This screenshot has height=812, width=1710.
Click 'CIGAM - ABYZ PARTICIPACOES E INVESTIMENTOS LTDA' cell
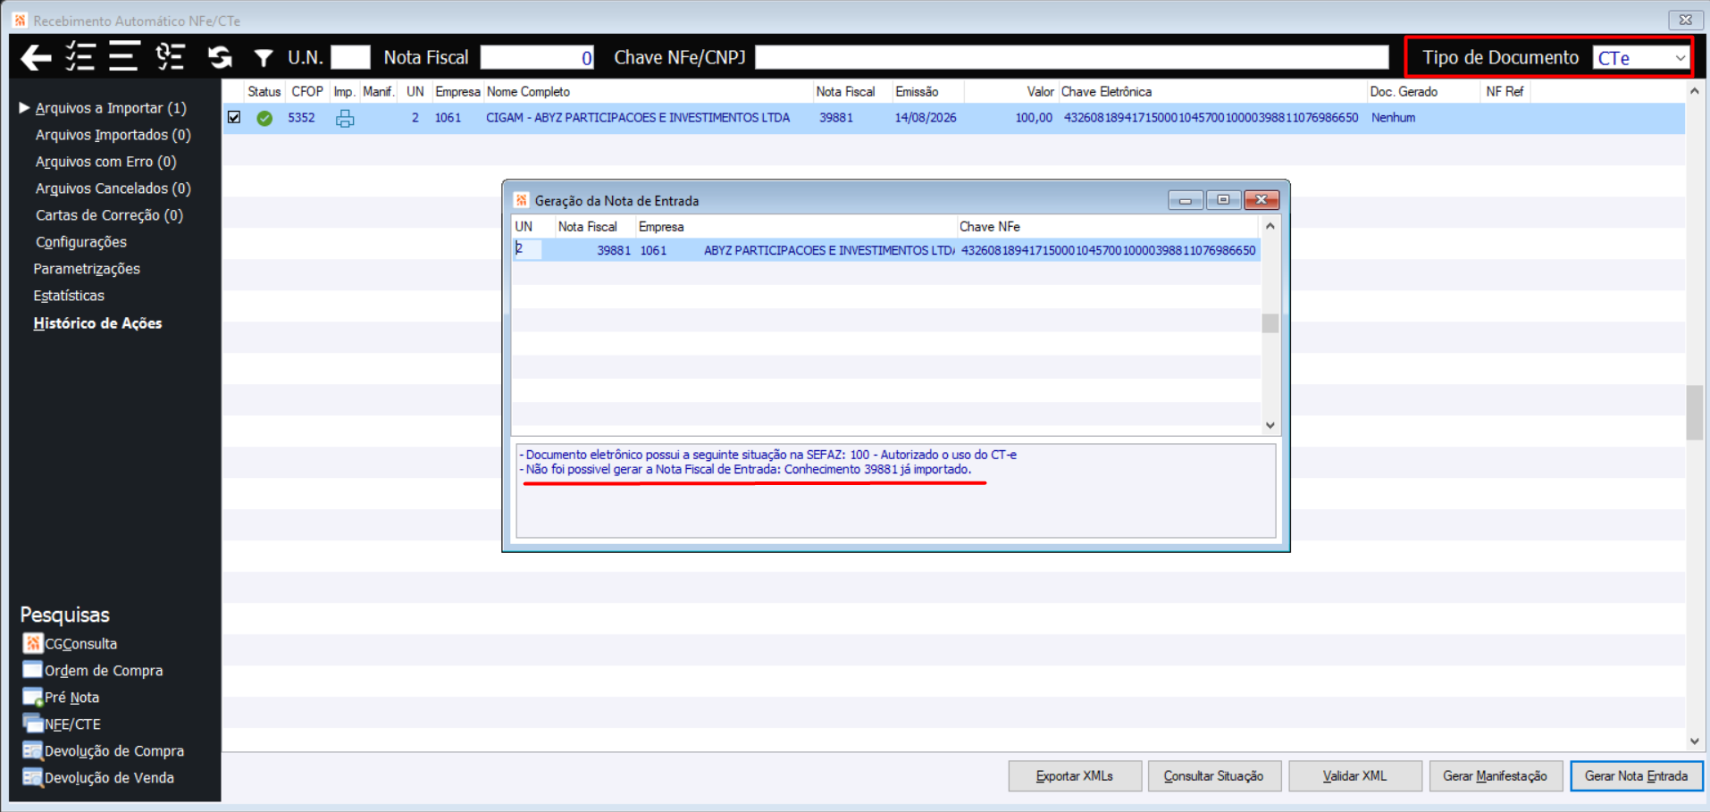coord(638,118)
